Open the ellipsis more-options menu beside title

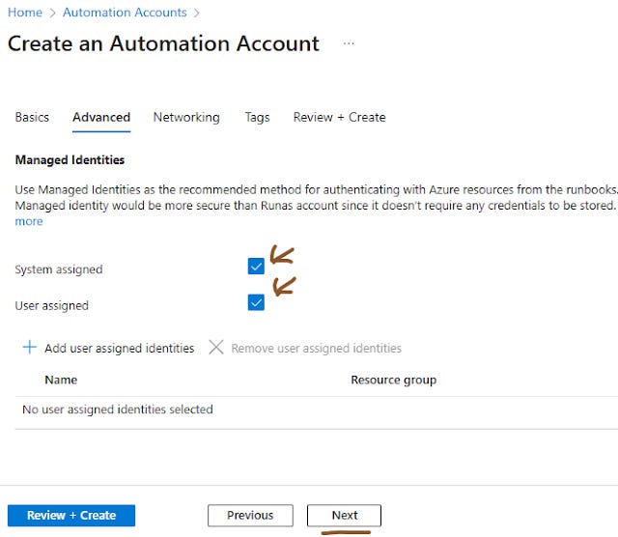point(349,43)
